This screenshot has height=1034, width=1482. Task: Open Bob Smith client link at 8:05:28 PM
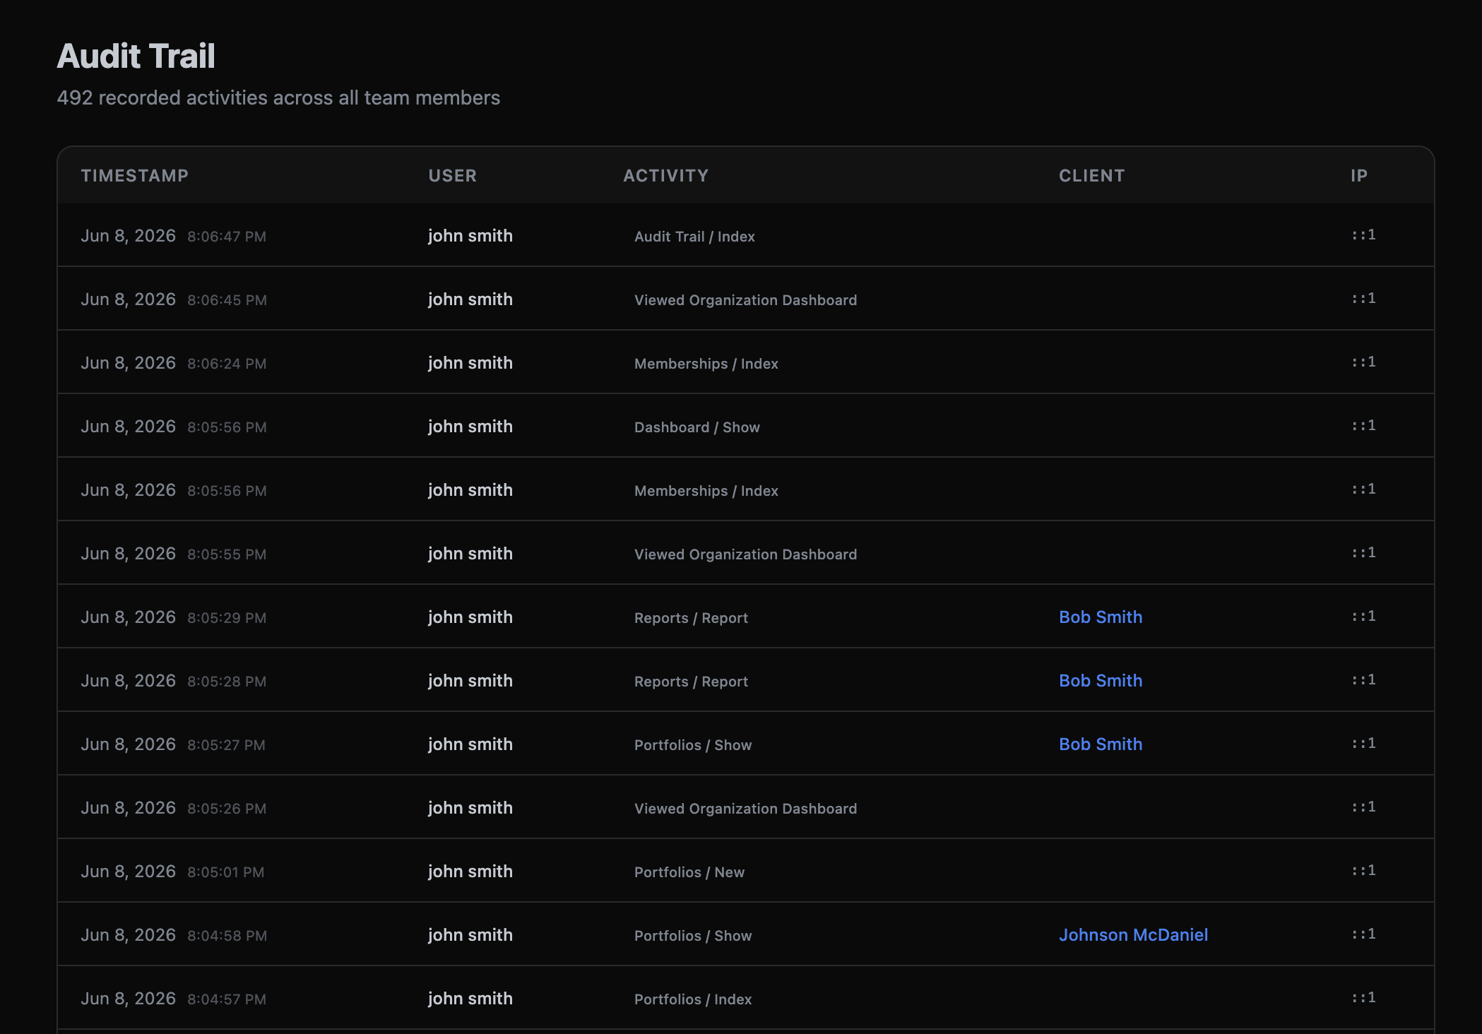(1101, 681)
